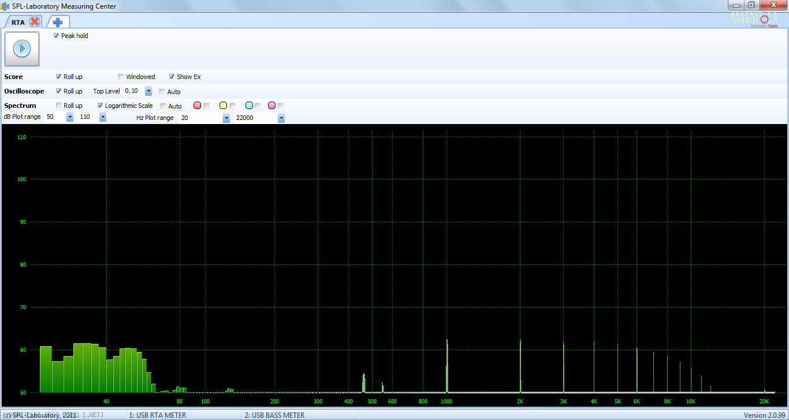Image resolution: width=789 pixels, height=420 pixels.
Task: Click the speaker icon in the title bar
Action: [x=6, y=6]
